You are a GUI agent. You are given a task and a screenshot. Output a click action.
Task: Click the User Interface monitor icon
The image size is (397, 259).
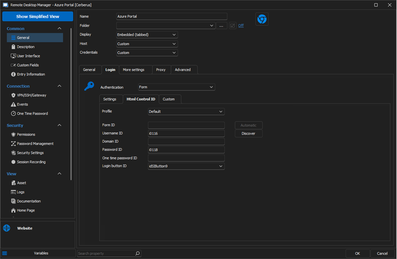[14, 56]
